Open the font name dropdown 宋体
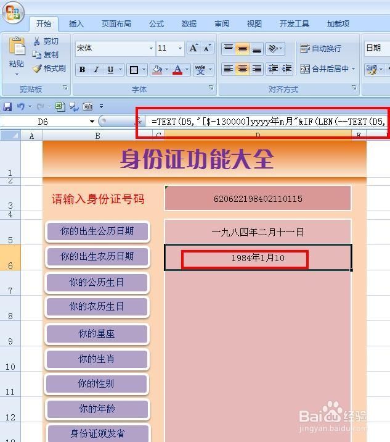The height and width of the screenshot is (442, 390). point(151,48)
